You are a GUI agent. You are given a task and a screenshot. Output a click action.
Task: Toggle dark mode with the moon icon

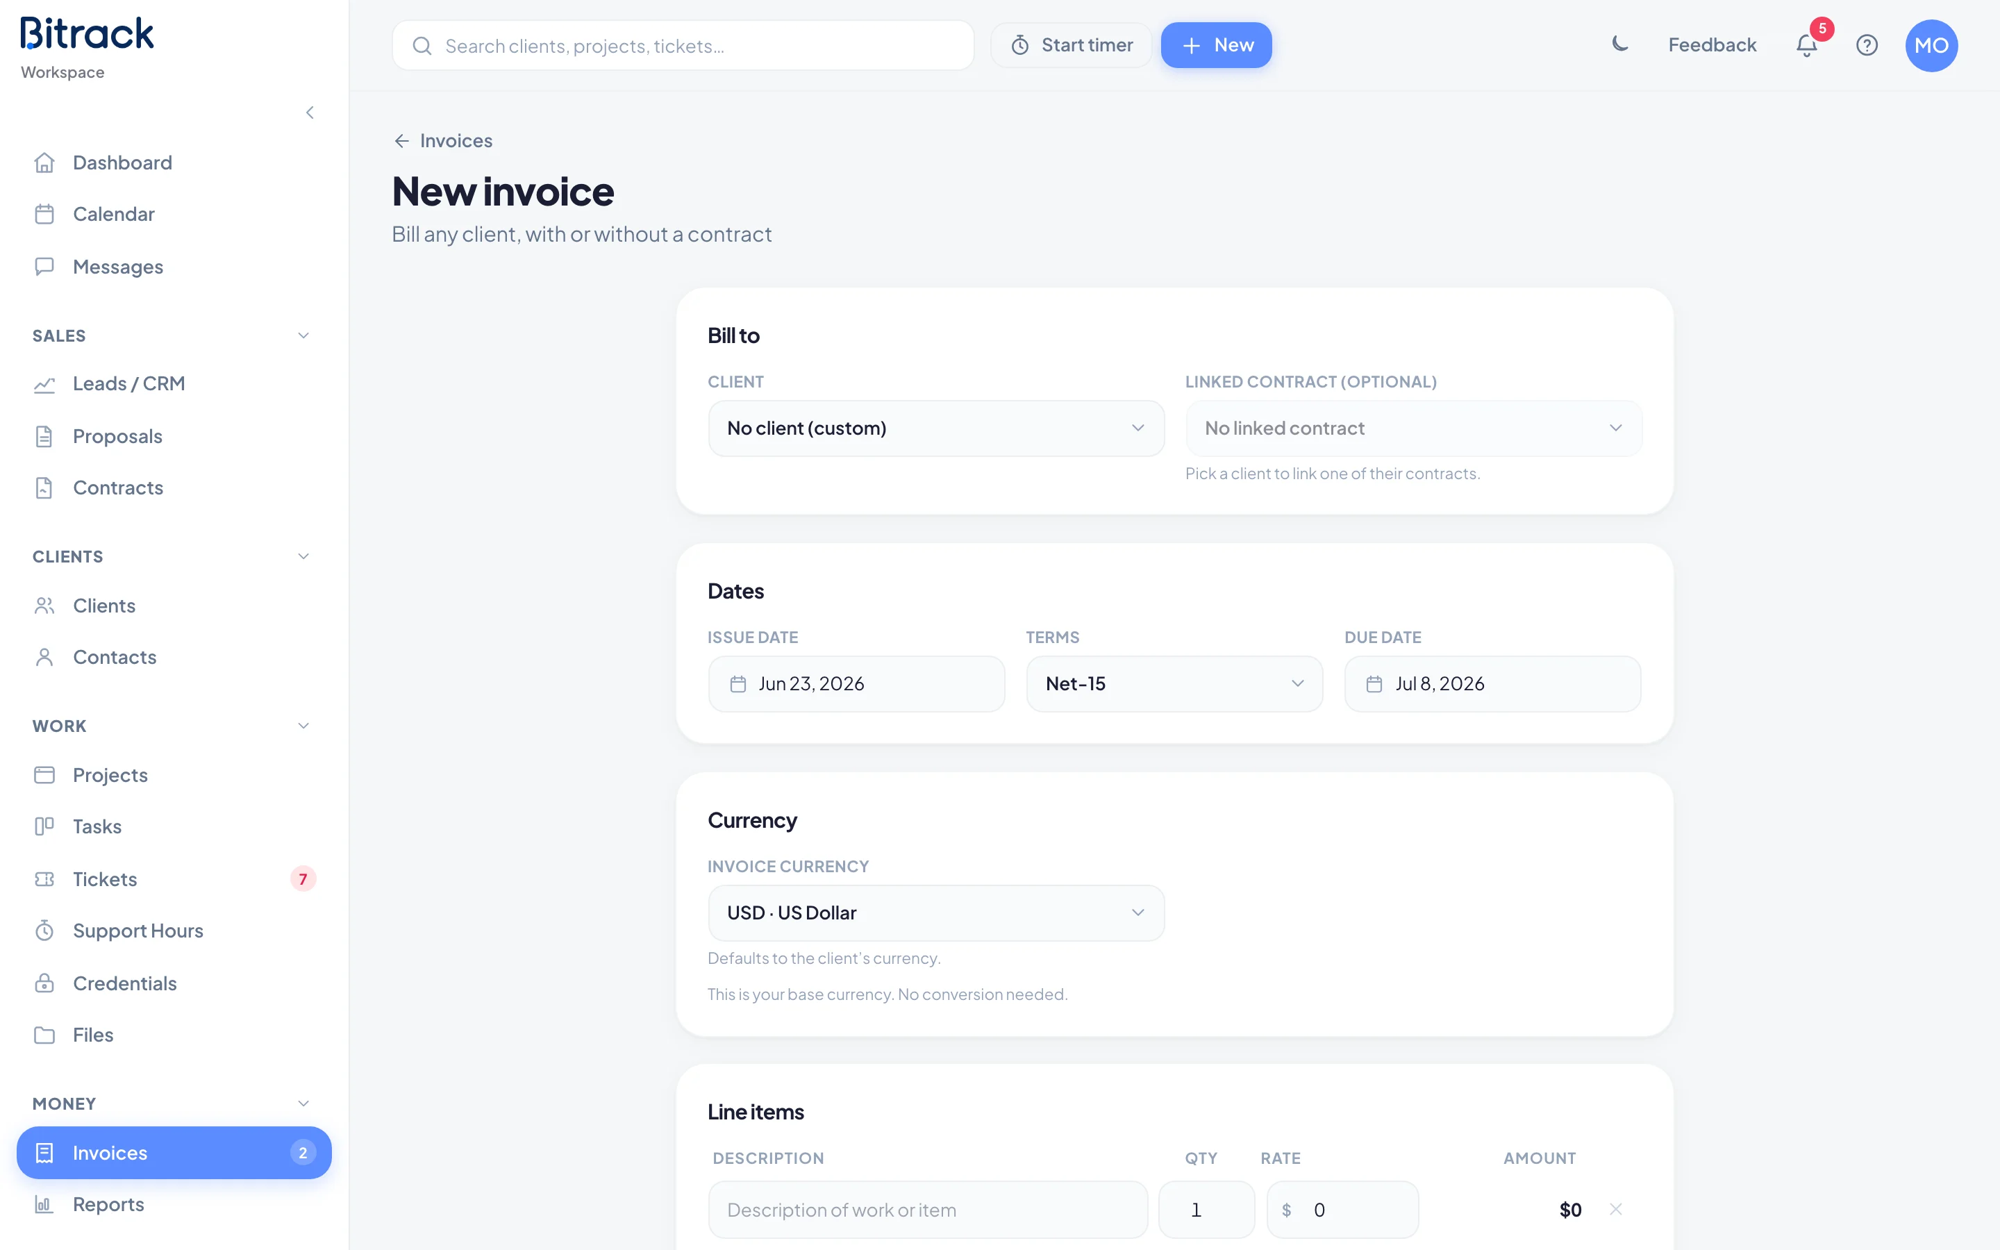point(1620,44)
